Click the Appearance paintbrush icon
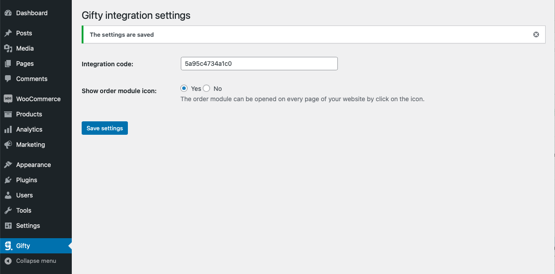This screenshot has height=274, width=555. [x=8, y=165]
